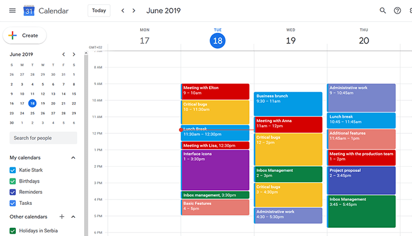Image resolution: width=412 pixels, height=236 pixels.
Task: Toggle Holidays in Serbia checkbox
Action: pos(12,231)
